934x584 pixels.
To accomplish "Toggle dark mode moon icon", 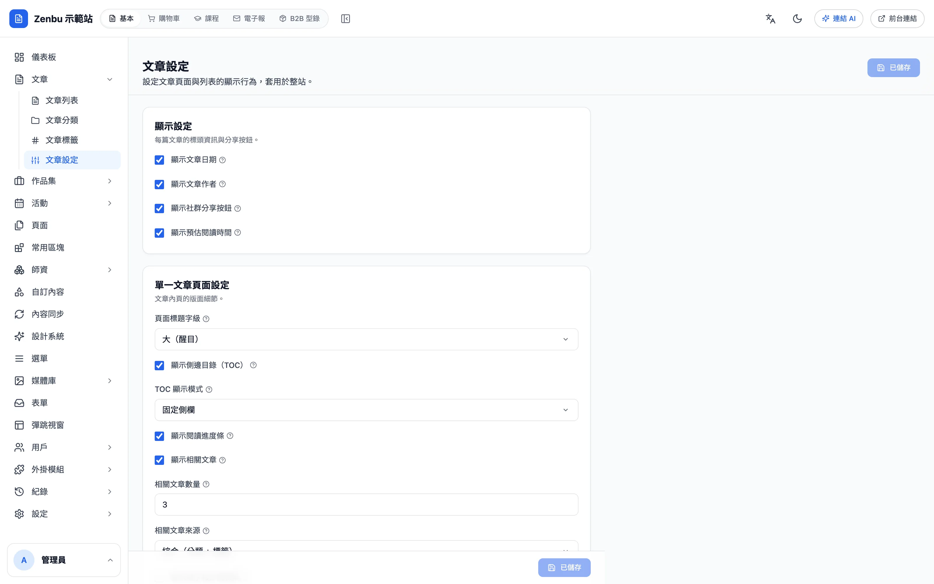I will tap(797, 18).
